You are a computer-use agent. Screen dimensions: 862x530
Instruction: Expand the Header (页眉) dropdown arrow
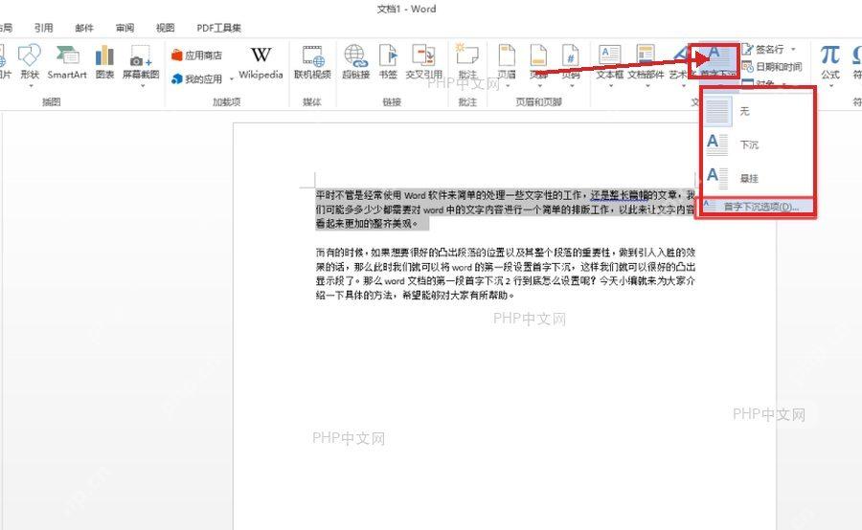[x=507, y=86]
